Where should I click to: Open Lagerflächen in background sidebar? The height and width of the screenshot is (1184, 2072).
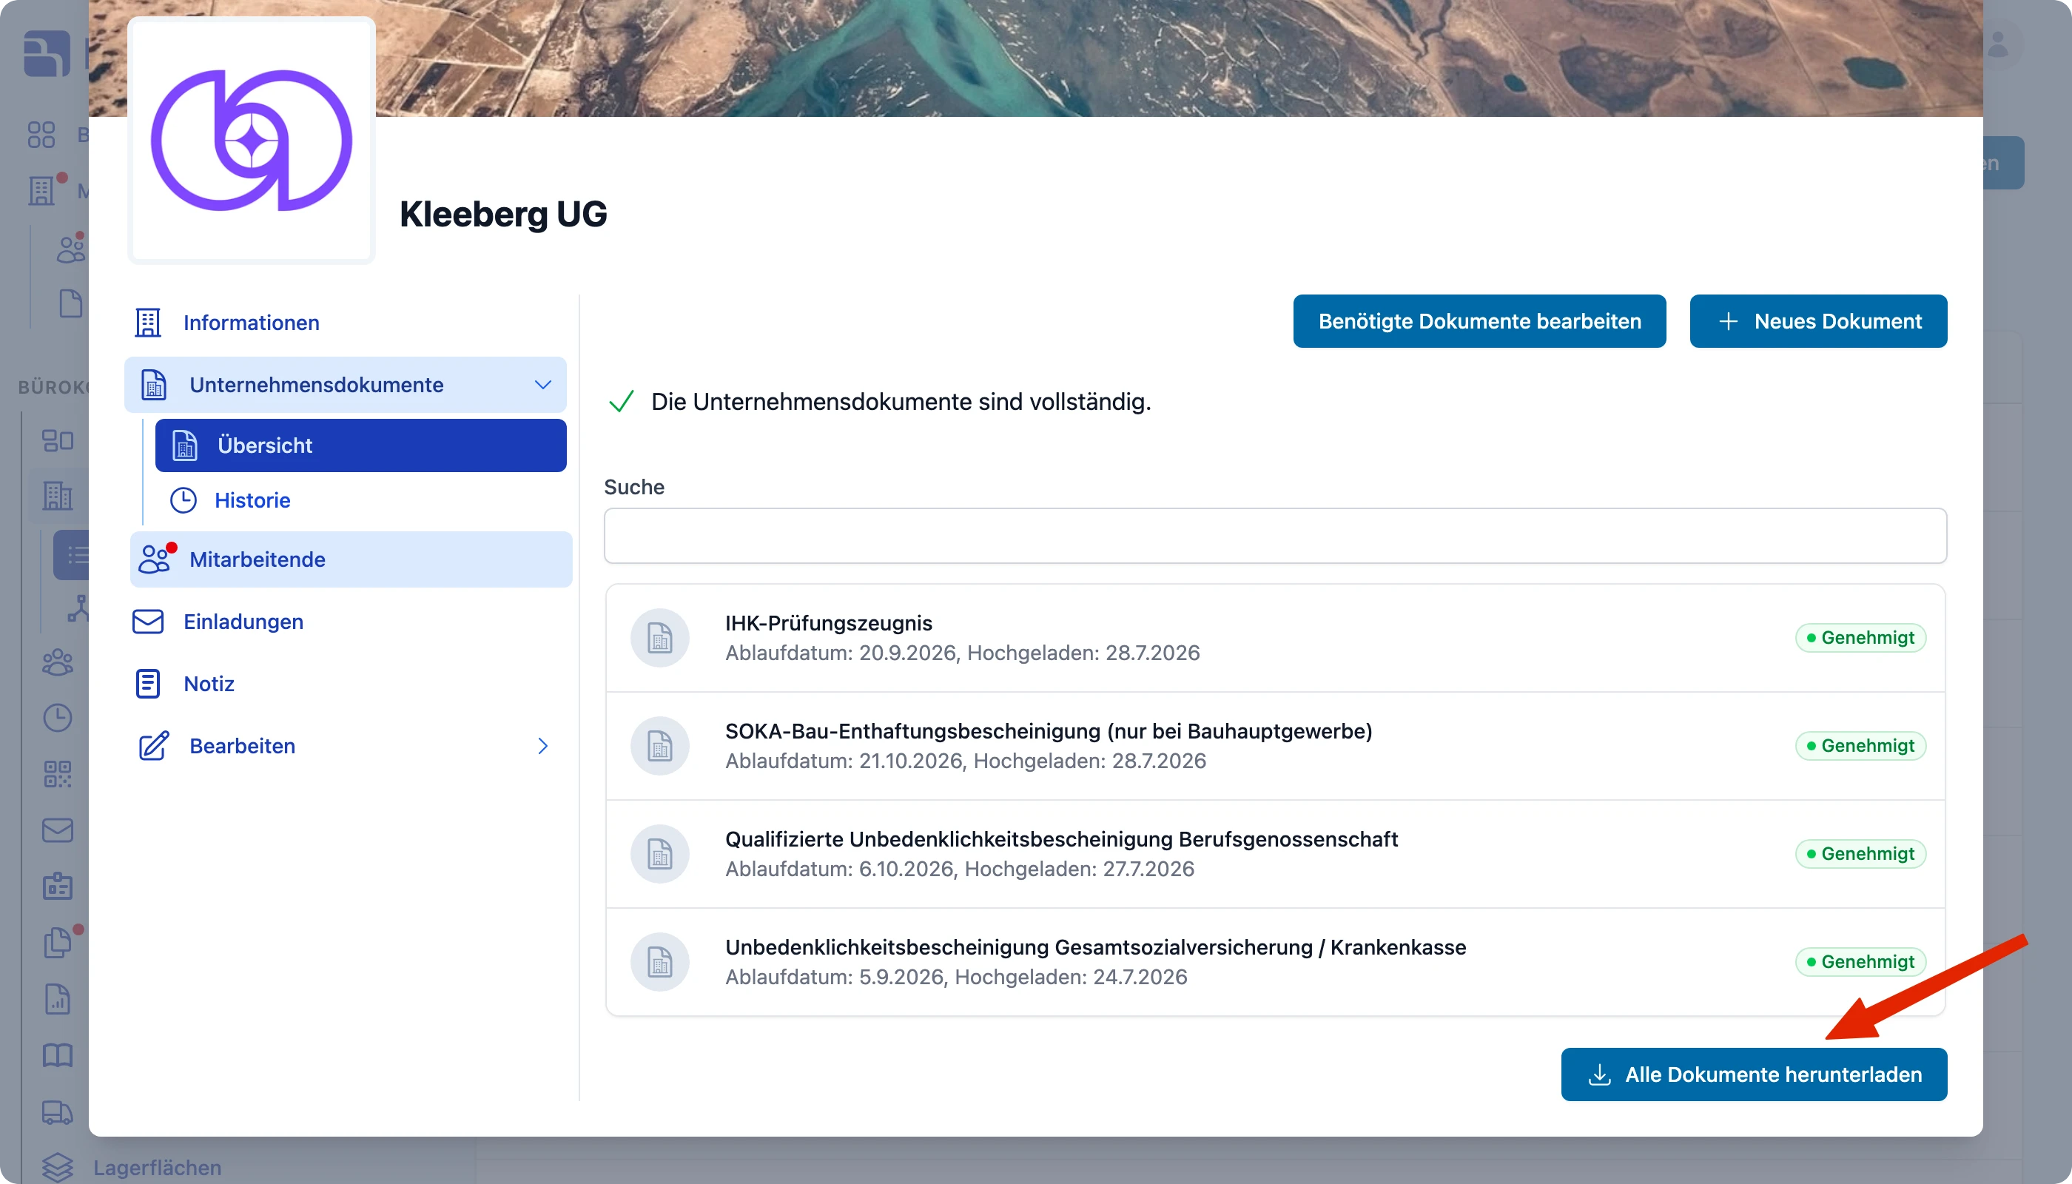tap(156, 1168)
